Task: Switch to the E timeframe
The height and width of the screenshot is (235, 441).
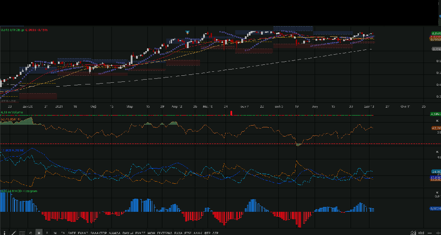Action: pyautogui.click(x=47, y=233)
